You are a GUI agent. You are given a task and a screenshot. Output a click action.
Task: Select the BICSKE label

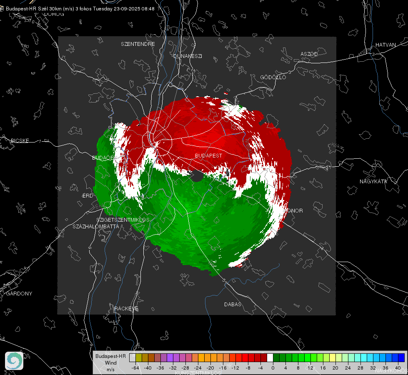[20, 140]
